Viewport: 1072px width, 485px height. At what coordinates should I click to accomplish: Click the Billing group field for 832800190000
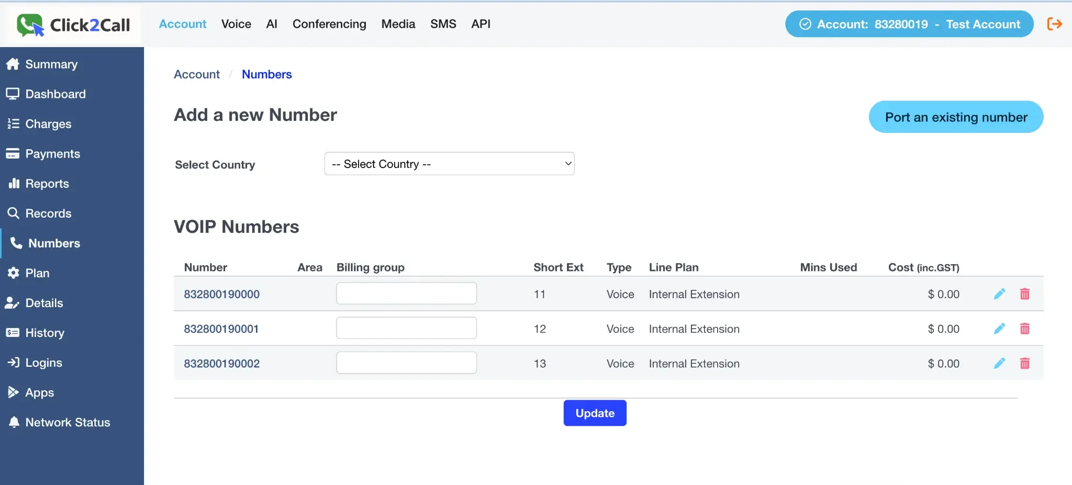tap(406, 293)
